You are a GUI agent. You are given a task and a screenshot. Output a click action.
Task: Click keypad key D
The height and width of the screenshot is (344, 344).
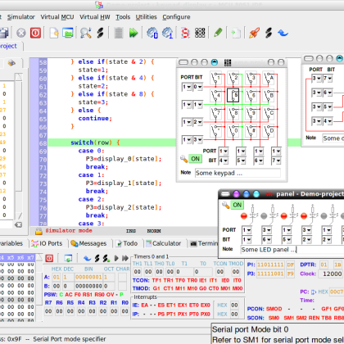click(x=269, y=130)
